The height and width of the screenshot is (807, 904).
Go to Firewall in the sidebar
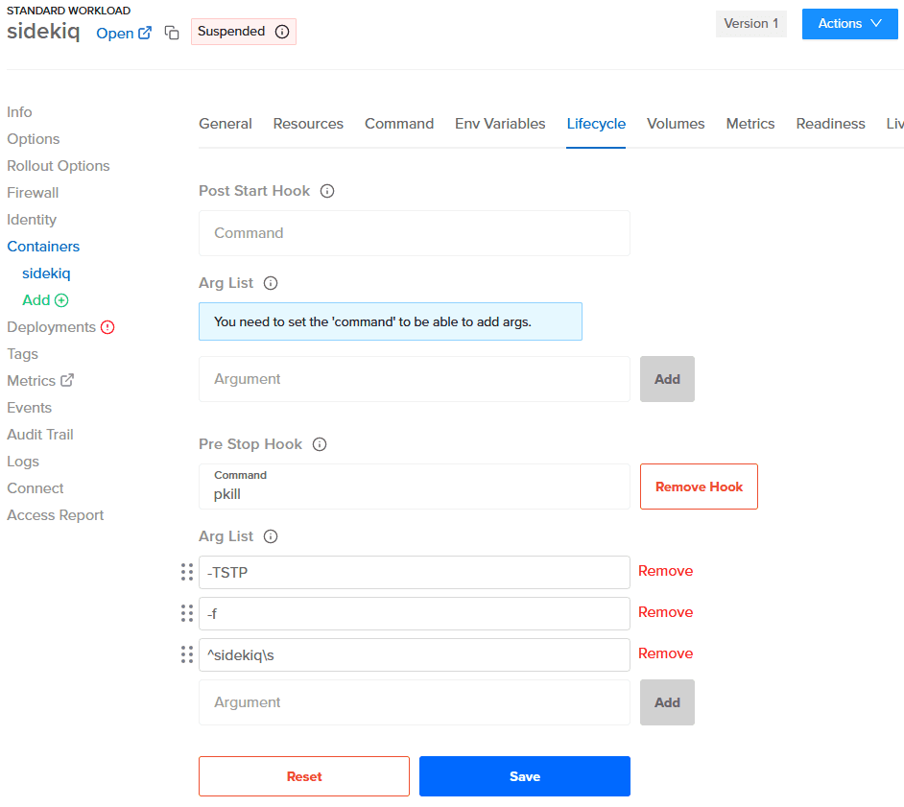[33, 193]
